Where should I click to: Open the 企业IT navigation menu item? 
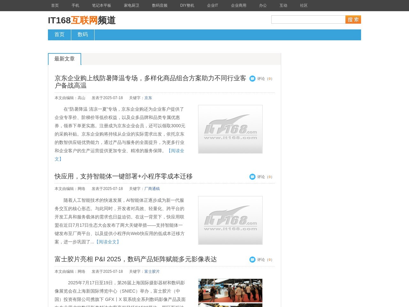tap(212, 5)
